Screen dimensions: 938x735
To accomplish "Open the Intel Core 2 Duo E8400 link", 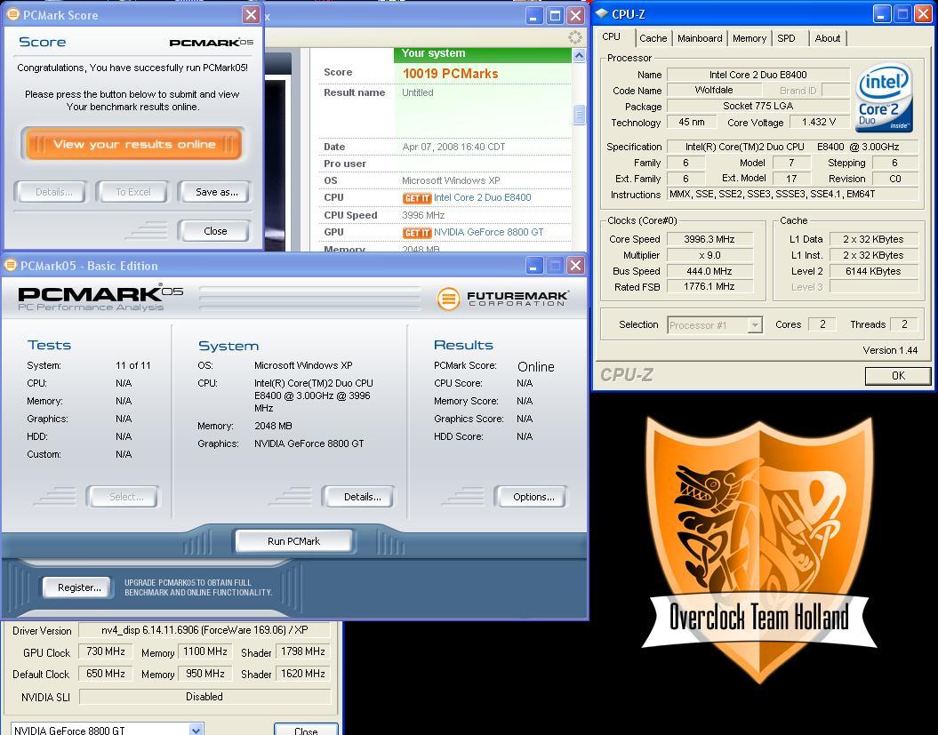I will (x=482, y=197).
